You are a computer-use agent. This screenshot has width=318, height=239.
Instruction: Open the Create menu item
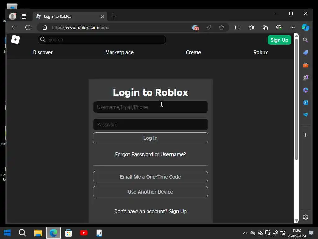193,52
